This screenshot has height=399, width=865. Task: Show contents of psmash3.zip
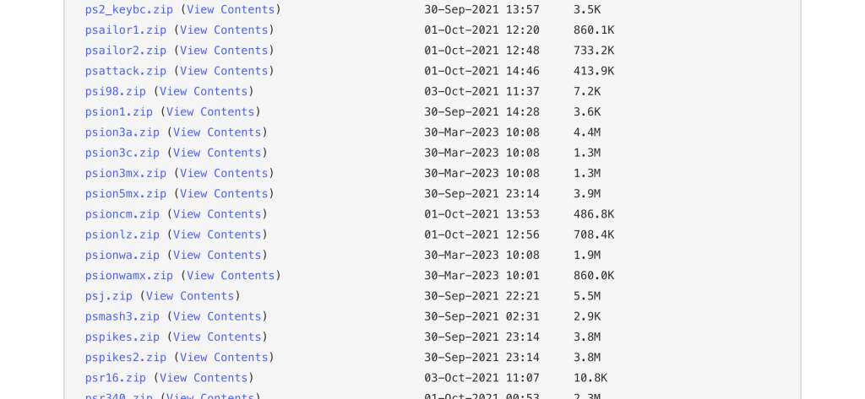pyautogui.click(x=217, y=316)
